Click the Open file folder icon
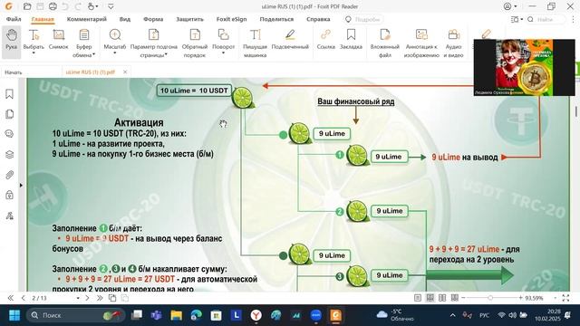580x326 pixels. pos(27,6)
